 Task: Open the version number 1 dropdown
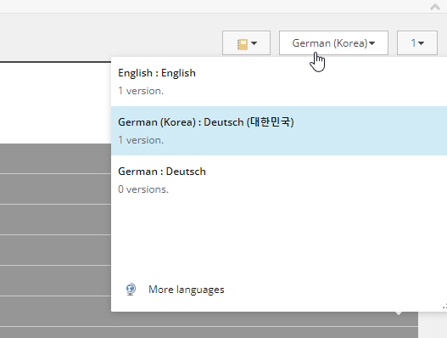coord(417,43)
